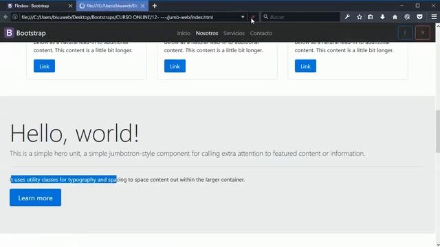Click the 'This is a simple hero unit' paragraph
440x247 pixels.
(187, 154)
